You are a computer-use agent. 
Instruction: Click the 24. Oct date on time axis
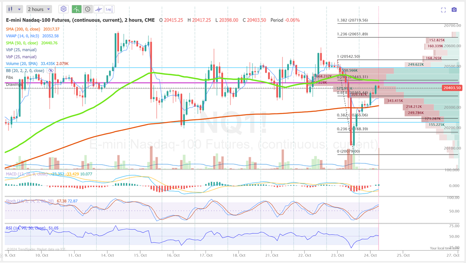click(370, 255)
